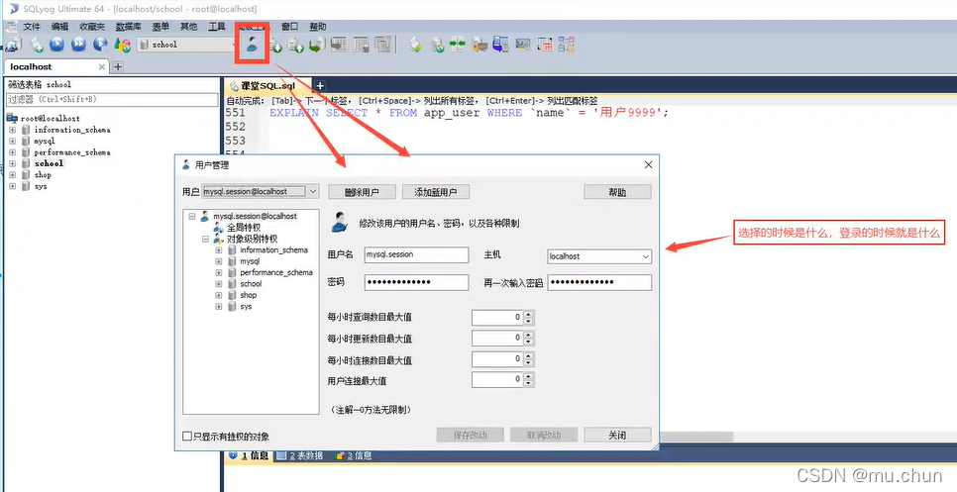Close the localhost connection tab

tap(101, 67)
